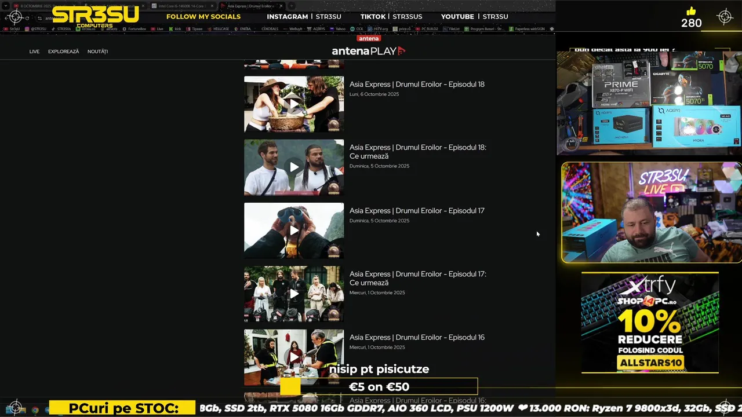The height and width of the screenshot is (417, 742).
Task: Open the LIVE section of AntenaPlay
Action: 34,52
